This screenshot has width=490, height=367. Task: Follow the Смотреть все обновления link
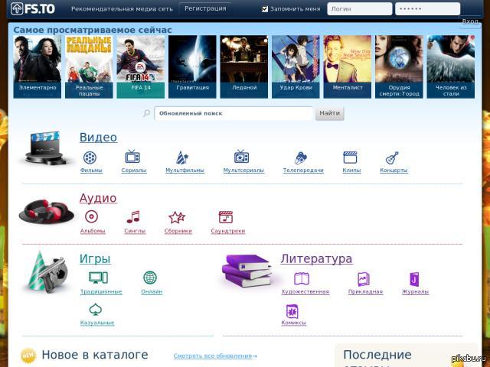click(214, 356)
